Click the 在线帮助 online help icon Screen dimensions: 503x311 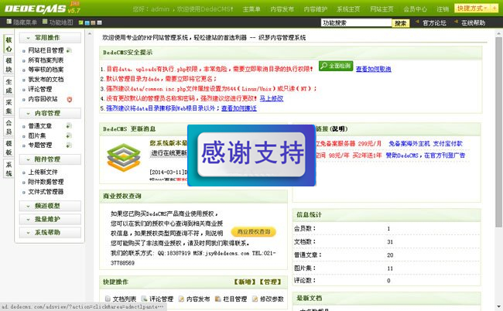coord(456,22)
